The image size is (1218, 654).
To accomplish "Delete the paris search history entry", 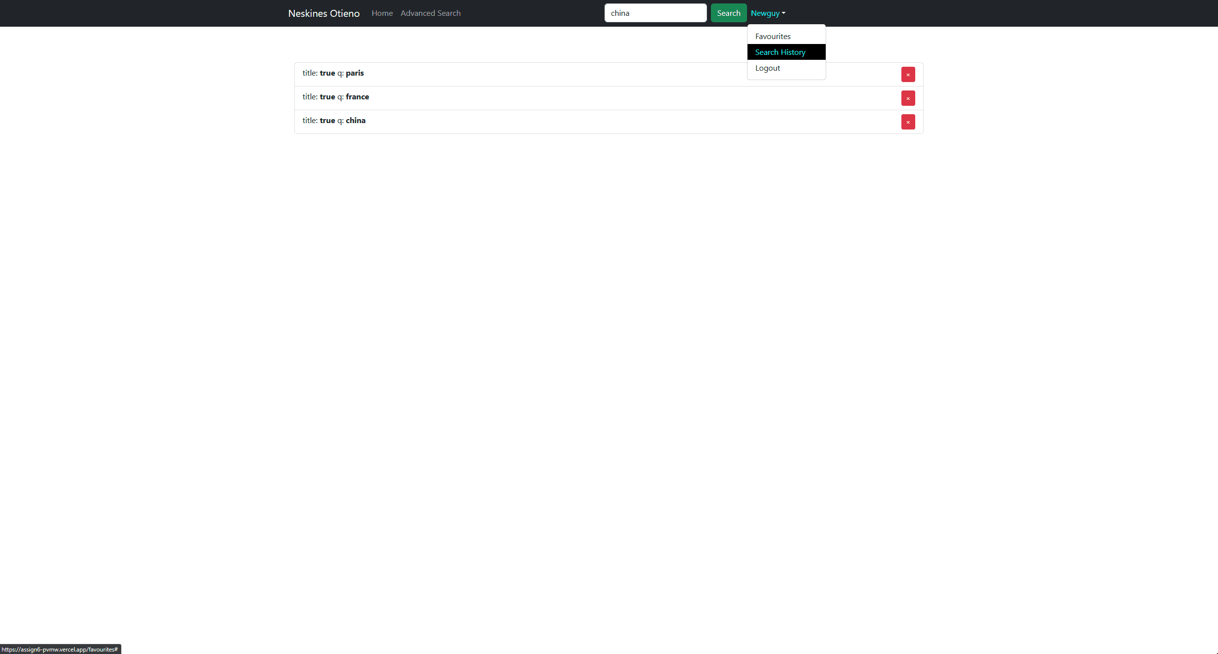I will click(x=907, y=74).
